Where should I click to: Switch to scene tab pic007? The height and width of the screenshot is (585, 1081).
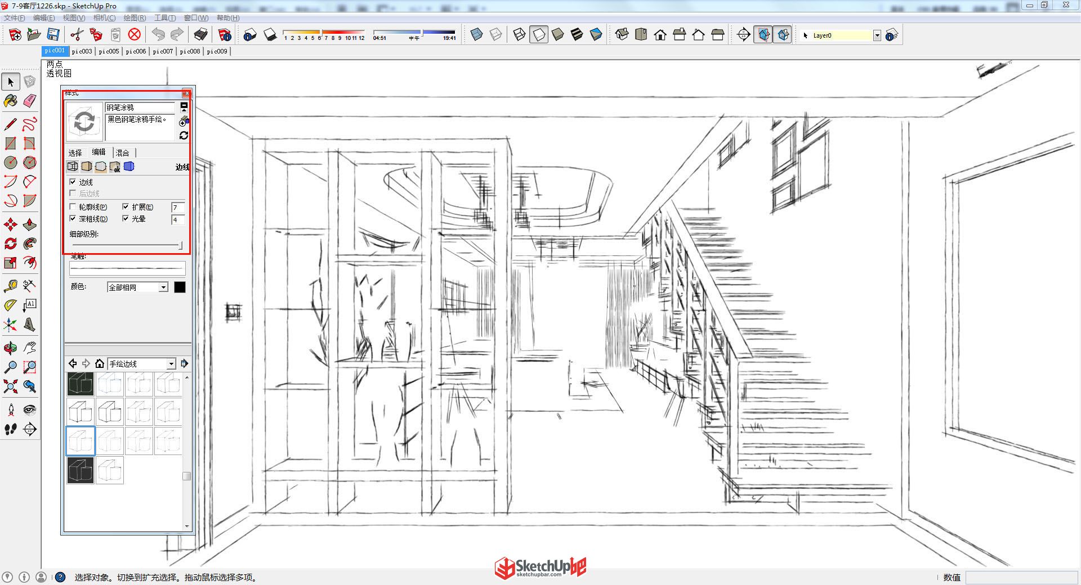tap(163, 51)
